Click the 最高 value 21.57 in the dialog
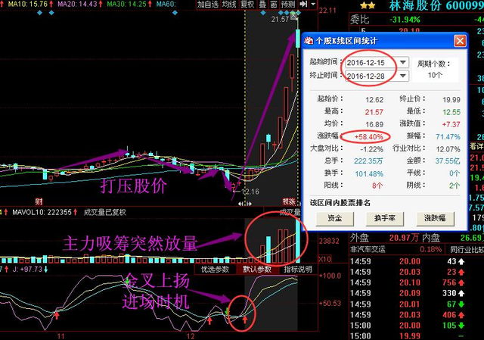This screenshot has width=484, height=340. pos(374,112)
